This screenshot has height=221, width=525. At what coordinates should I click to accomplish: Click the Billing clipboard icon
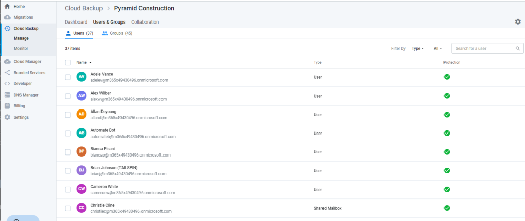[x=7, y=106]
